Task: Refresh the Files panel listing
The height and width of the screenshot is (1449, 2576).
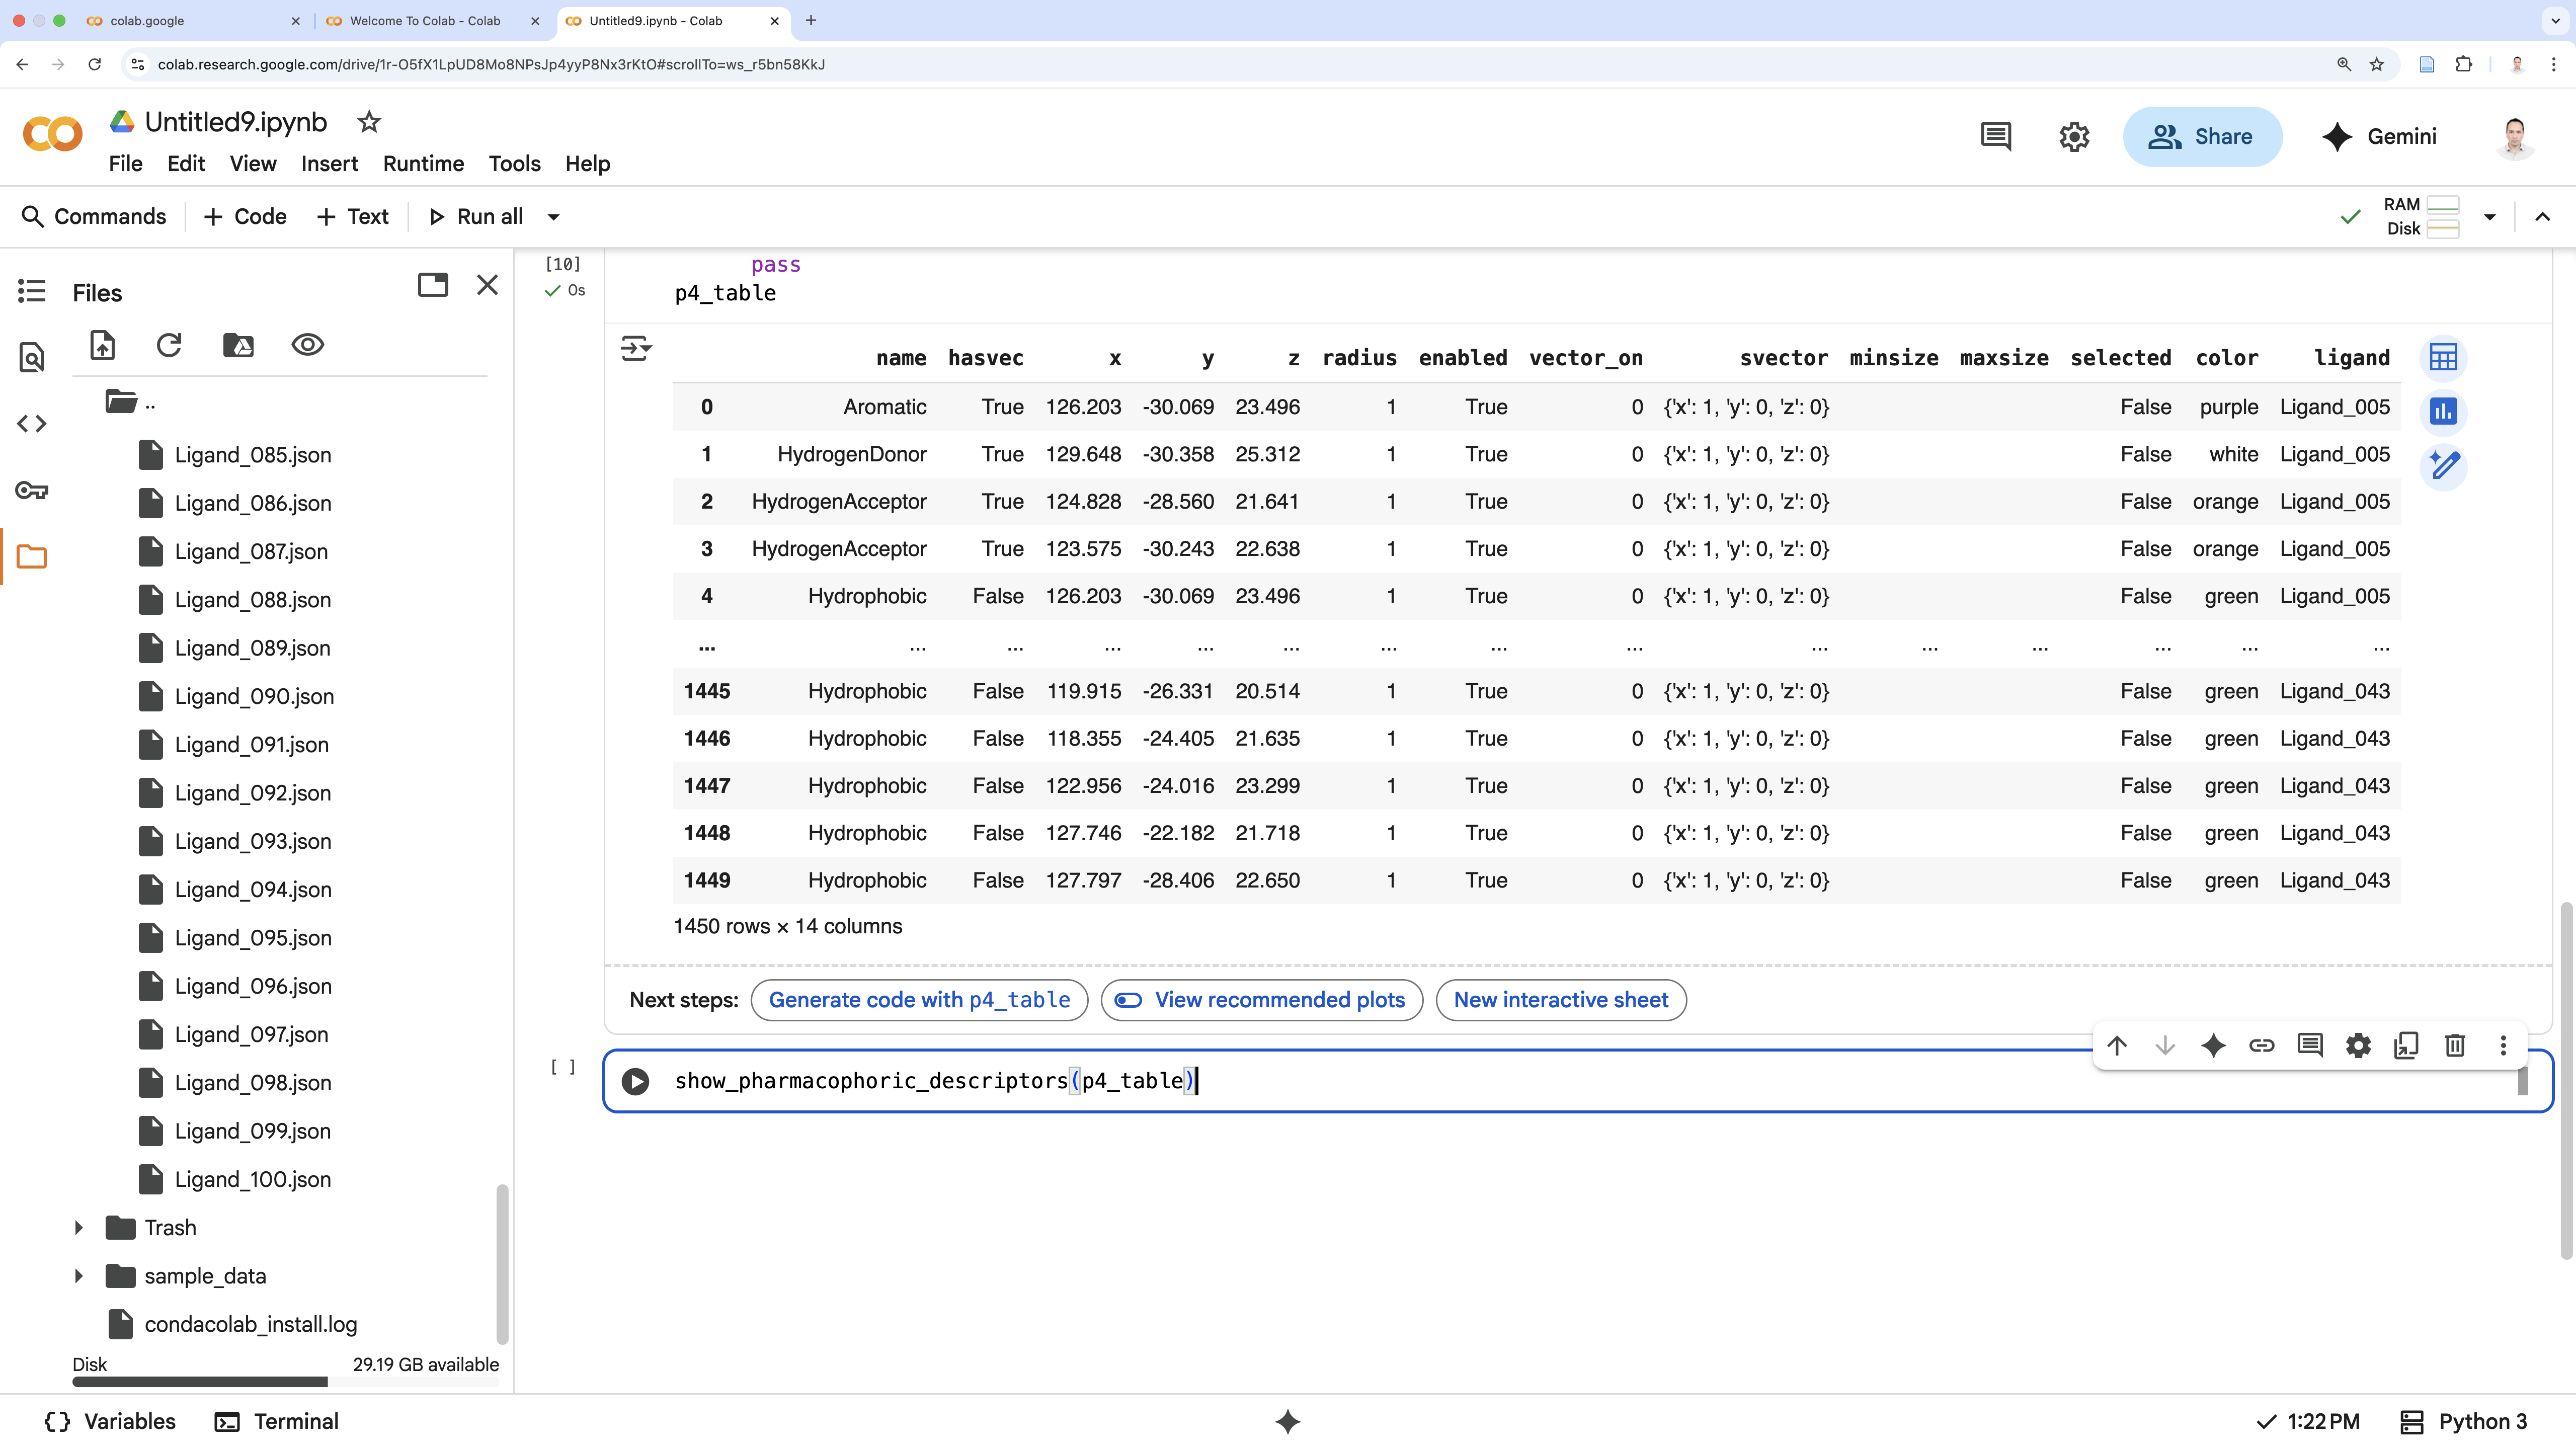Action: click(x=169, y=345)
